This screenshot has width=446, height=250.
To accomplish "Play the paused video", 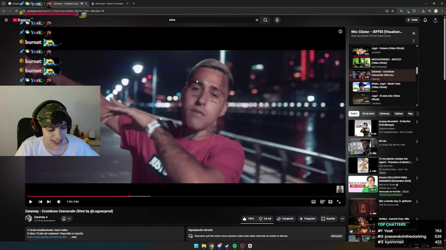I will click(x=31, y=201).
